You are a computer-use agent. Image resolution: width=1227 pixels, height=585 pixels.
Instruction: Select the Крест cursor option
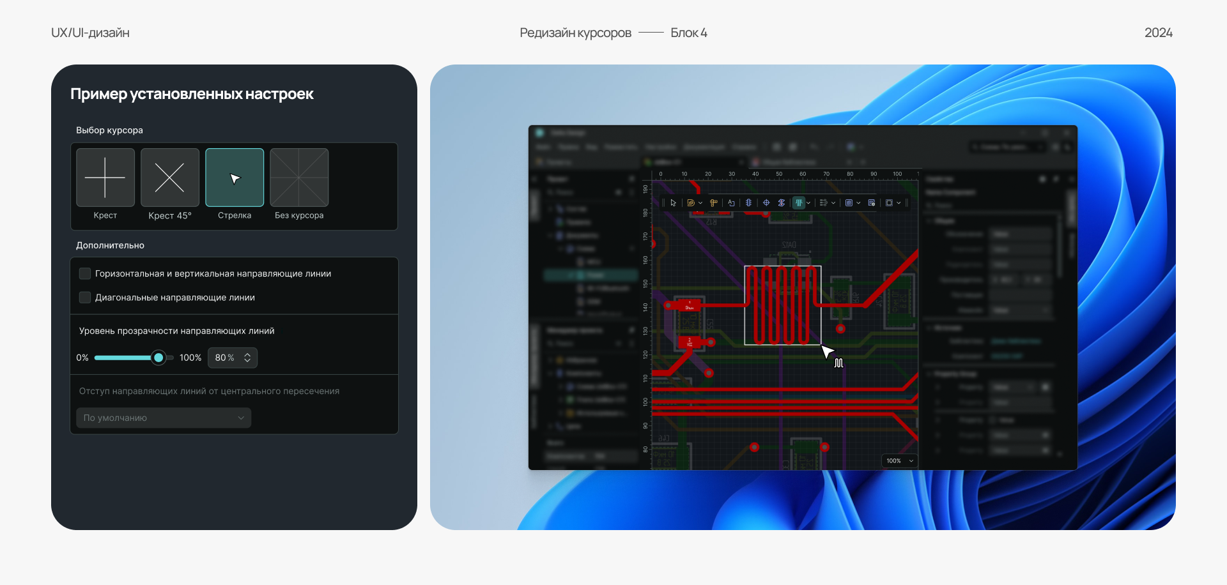(105, 178)
